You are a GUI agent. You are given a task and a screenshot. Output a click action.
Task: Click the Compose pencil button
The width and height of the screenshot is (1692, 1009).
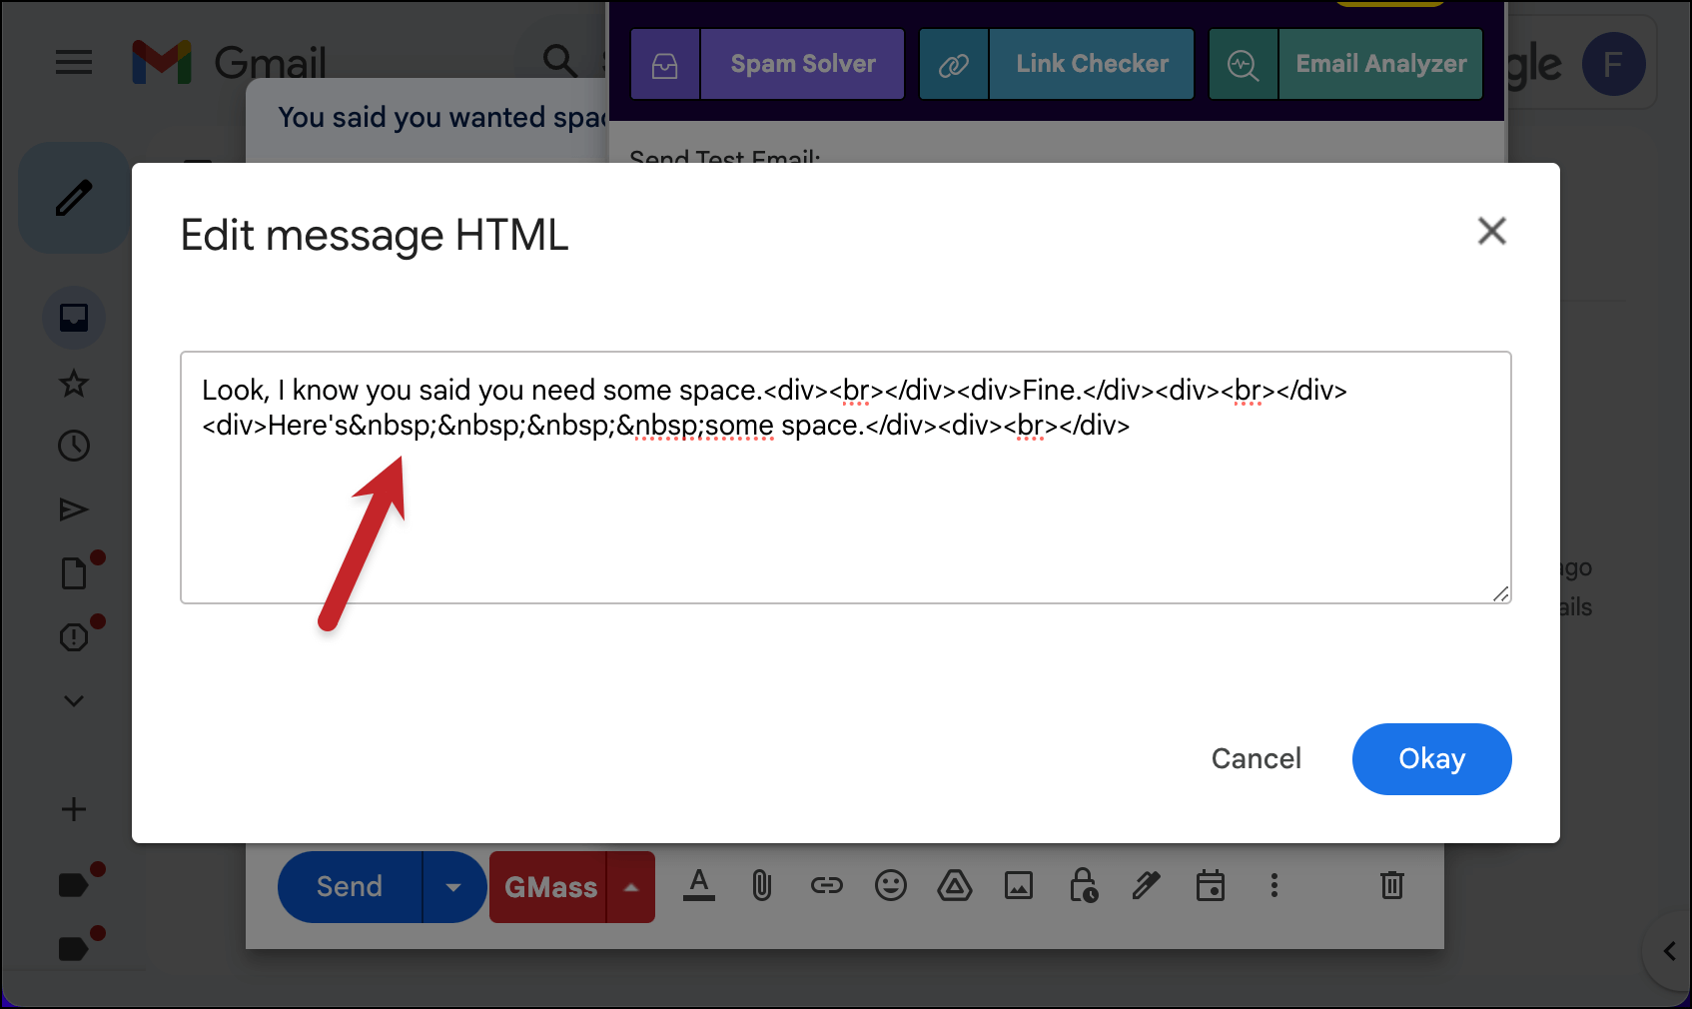tap(74, 198)
